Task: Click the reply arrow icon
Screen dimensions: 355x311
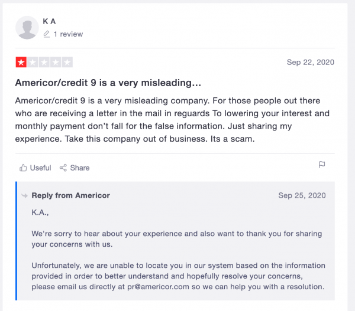Action: 24,195
